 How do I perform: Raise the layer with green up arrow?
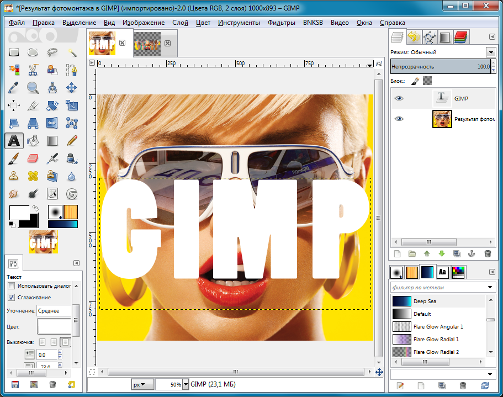coord(427,254)
